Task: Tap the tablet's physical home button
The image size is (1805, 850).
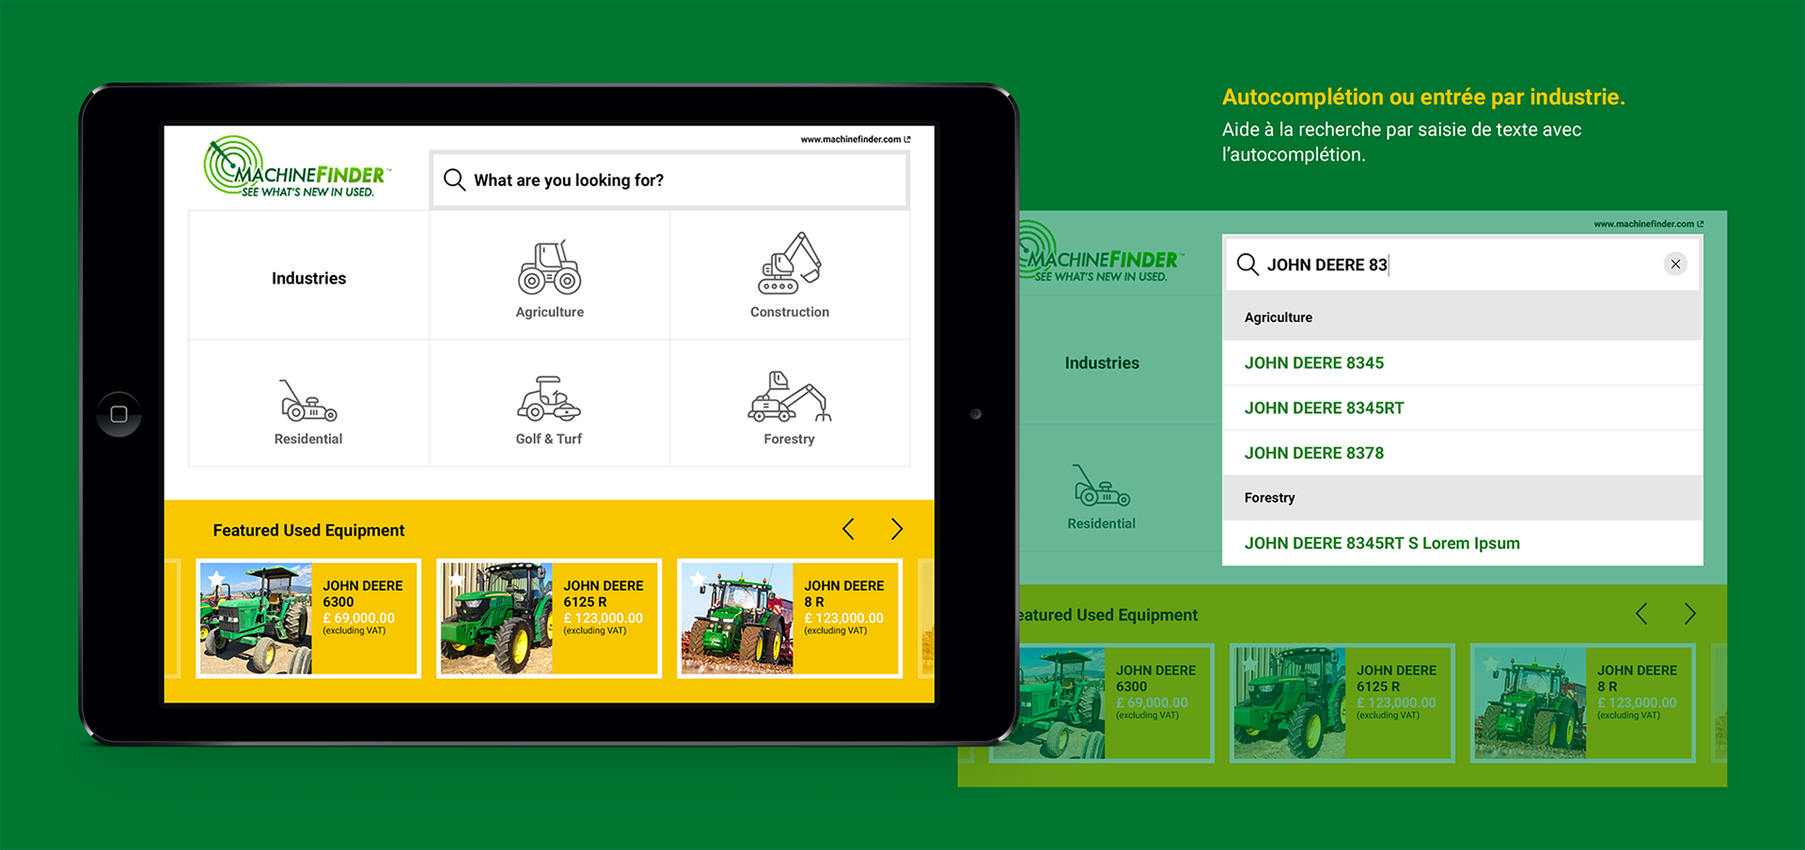Action: (118, 414)
